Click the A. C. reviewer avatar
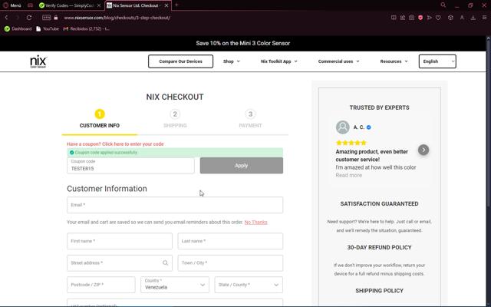Viewport: 491px width, 307px height. (x=343, y=127)
